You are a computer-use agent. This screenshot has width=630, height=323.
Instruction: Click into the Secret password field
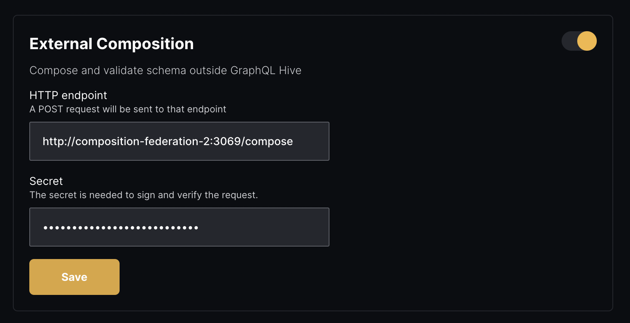[x=179, y=227]
